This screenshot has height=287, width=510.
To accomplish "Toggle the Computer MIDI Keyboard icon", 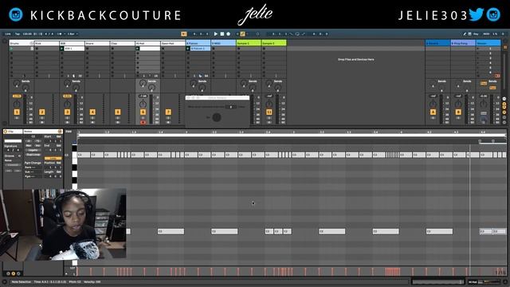I will 469,33.
